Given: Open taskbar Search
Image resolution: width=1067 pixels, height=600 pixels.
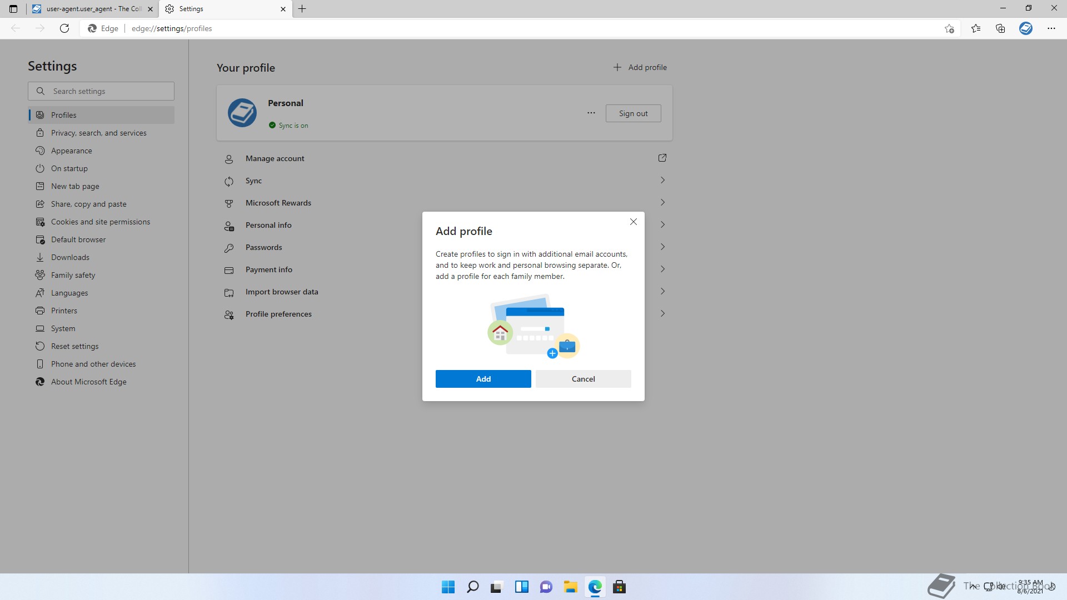Looking at the screenshot, I should tap(473, 587).
